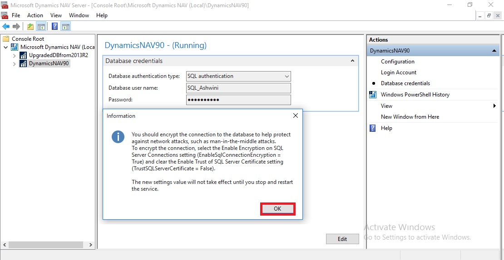The width and height of the screenshot is (504, 260).
Task: Expand the UpgradedDBfrom2013R2 tree node
Action: pyautogui.click(x=14, y=55)
